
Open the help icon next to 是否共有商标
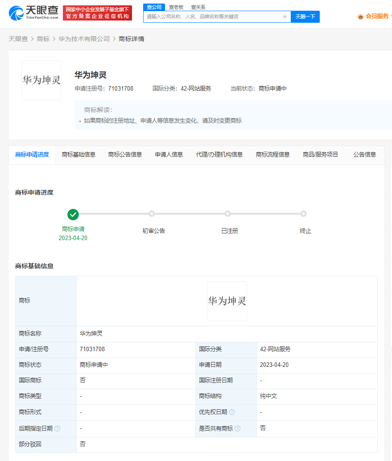[x=238, y=428]
